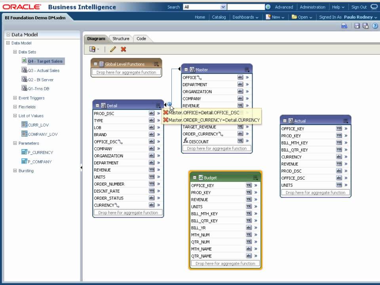380x285 pixels.
Task: Click the Search go icon
Action: click(x=268, y=7)
